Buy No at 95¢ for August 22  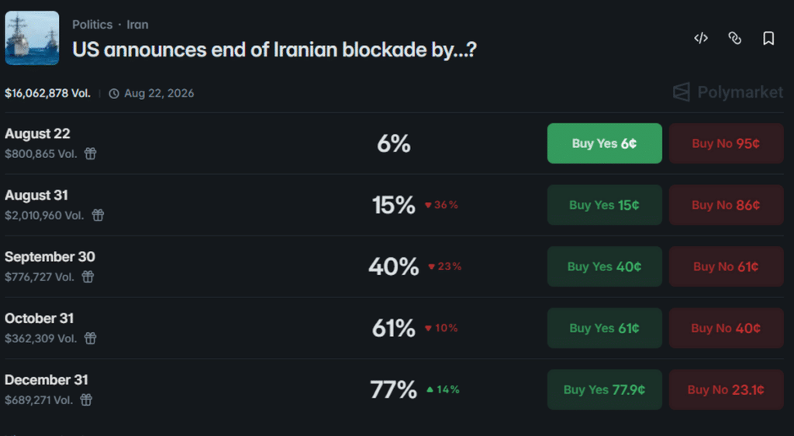point(726,143)
